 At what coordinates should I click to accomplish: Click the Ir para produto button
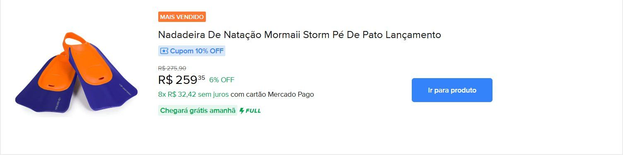(452, 90)
